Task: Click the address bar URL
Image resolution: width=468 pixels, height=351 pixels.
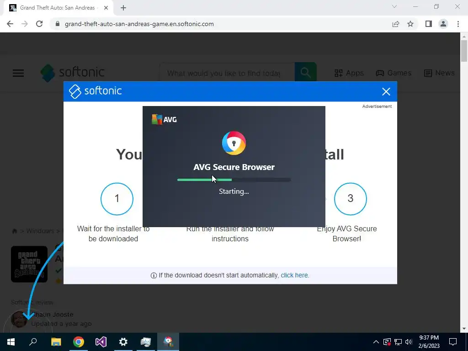Action: click(139, 24)
